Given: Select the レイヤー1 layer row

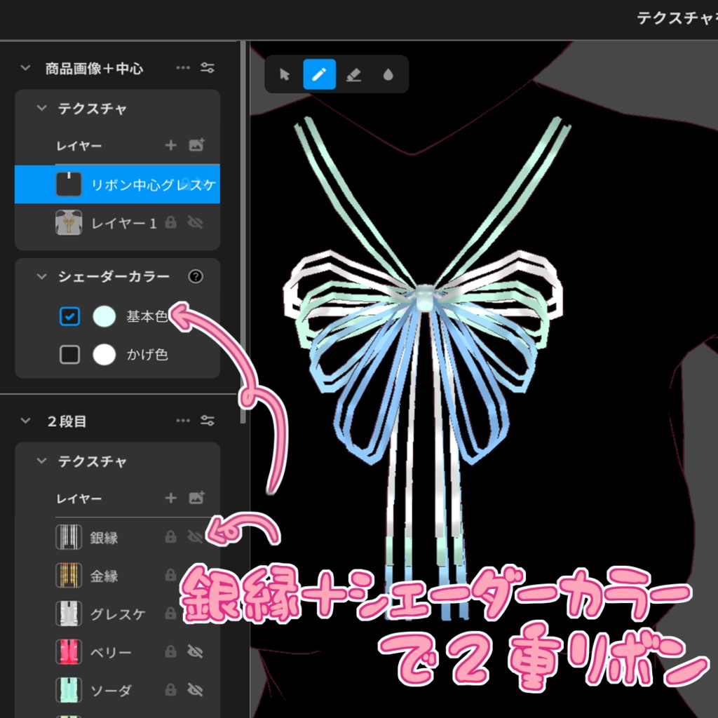Looking at the screenshot, I should 117,222.
